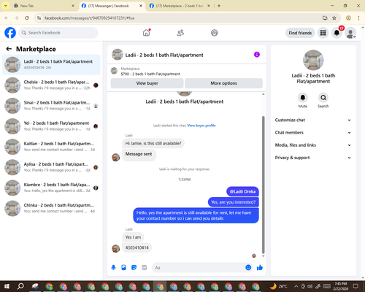Open the Ladii apartment conversation
Viewport: 365px width, 292px height.
click(x=51, y=65)
